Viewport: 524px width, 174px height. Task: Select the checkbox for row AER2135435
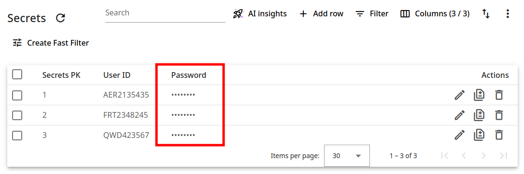[17, 95]
